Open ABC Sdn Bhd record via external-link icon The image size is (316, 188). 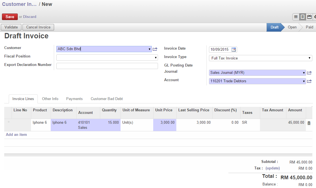[155, 48]
